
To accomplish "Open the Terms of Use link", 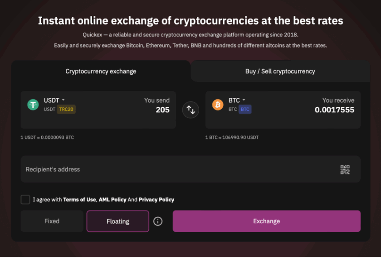I will point(79,200).
